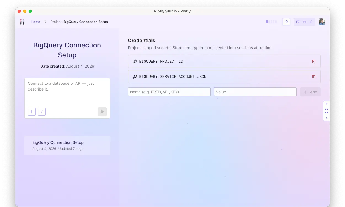
Task: Click the Date created August 4, 2026 text
Action: coord(67,66)
